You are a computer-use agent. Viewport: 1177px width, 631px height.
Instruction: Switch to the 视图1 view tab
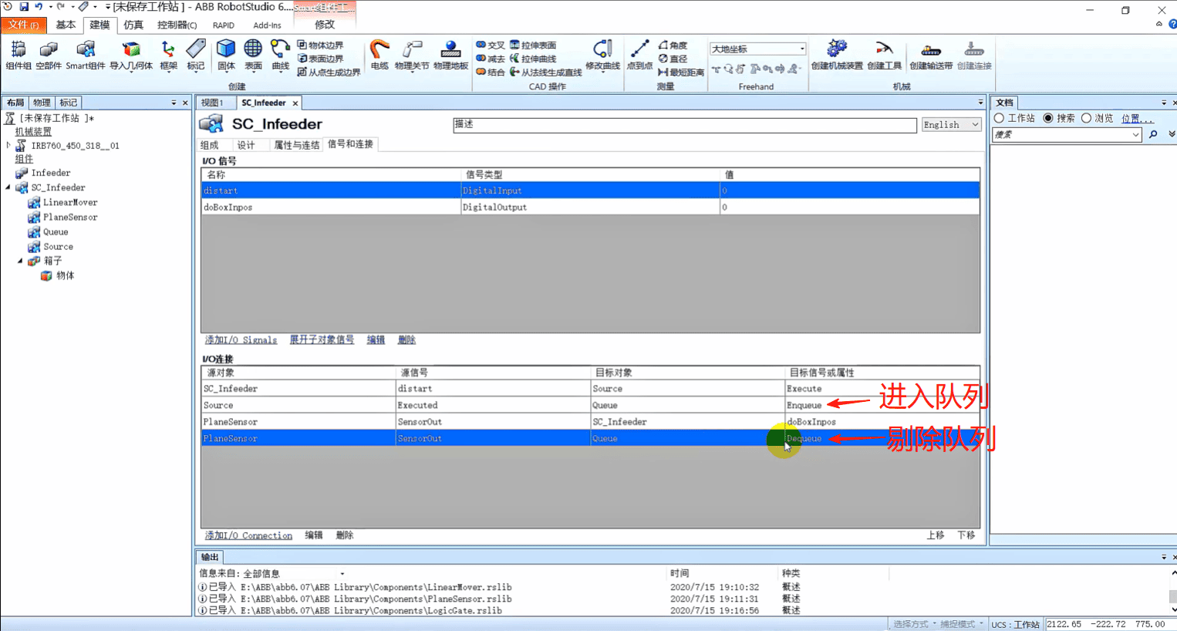(212, 103)
